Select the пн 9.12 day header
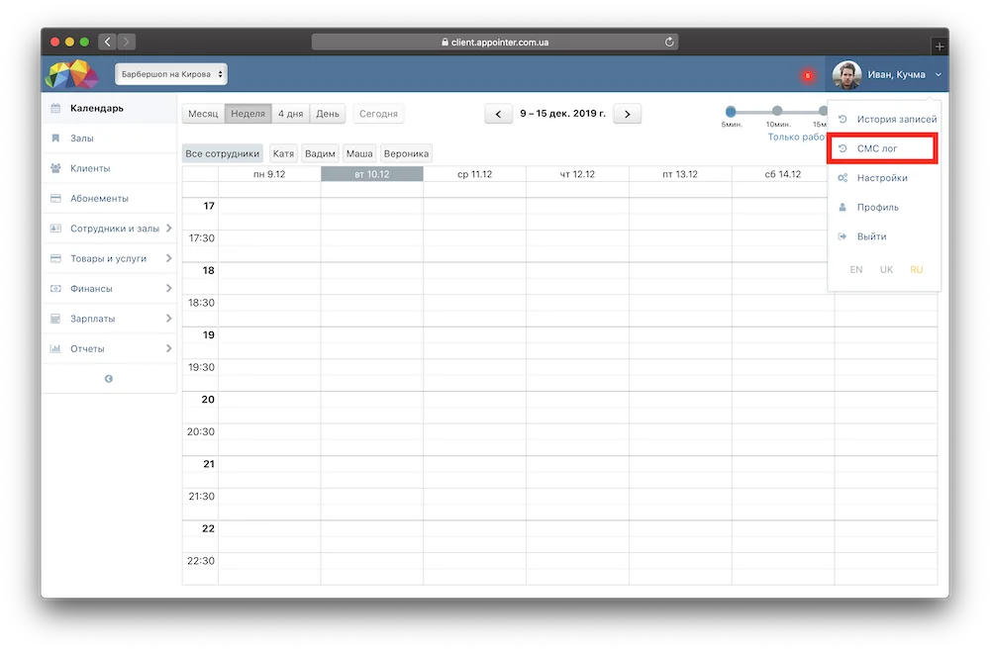This screenshot has width=990, height=652. click(x=269, y=174)
